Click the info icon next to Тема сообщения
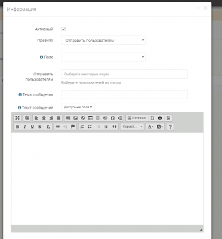 (x=20, y=95)
